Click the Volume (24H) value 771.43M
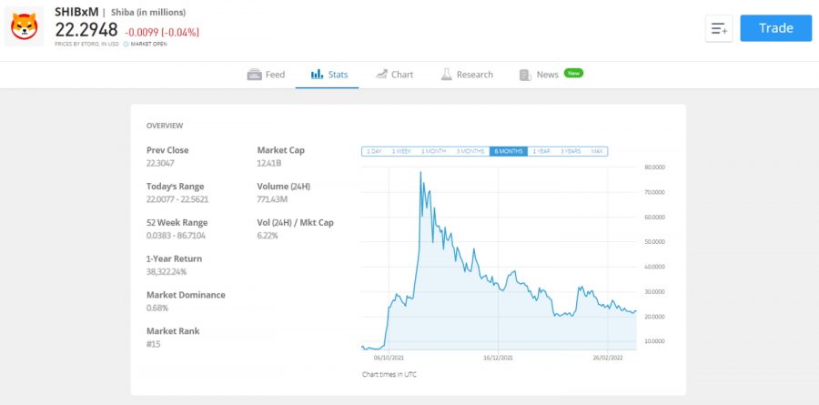The width and height of the screenshot is (819, 405). coord(272,199)
